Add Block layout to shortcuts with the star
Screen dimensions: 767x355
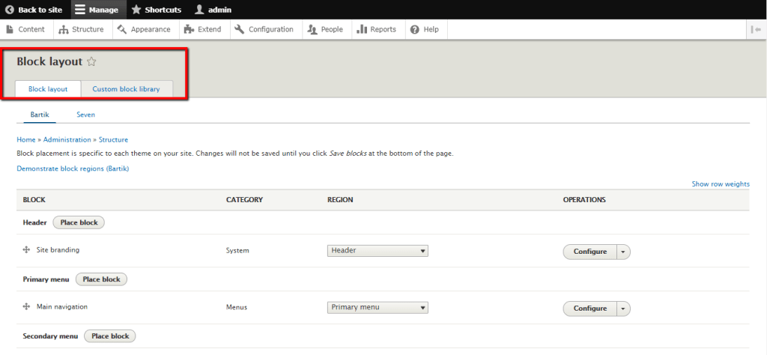[x=91, y=61]
